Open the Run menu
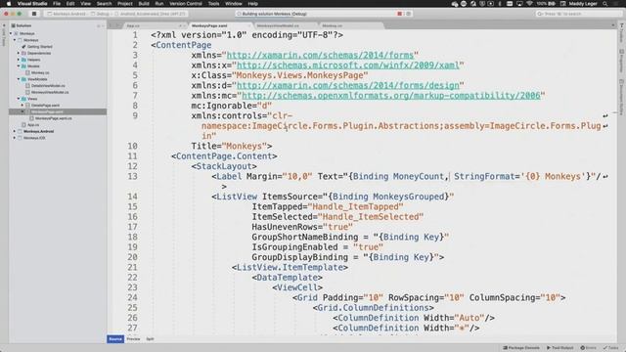This screenshot has width=626, height=352. coord(158,4)
